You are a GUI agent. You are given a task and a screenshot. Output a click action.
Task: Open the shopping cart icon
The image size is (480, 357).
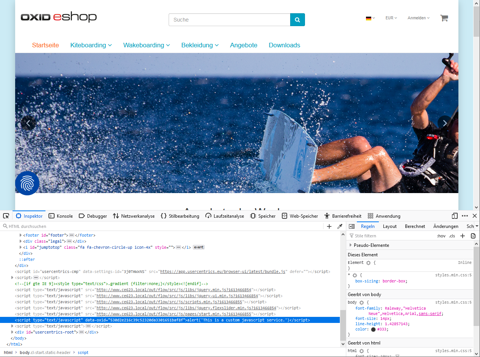(x=444, y=18)
